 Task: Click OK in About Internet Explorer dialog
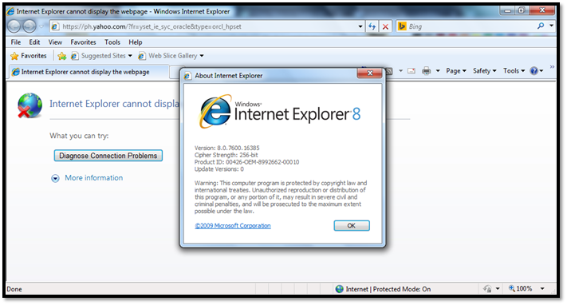pyautogui.click(x=352, y=226)
